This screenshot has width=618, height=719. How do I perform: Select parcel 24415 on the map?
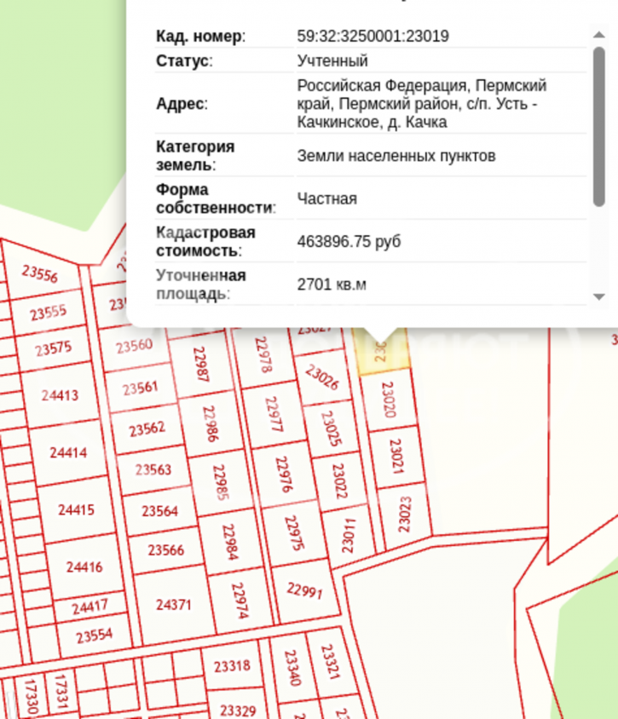pos(76,511)
